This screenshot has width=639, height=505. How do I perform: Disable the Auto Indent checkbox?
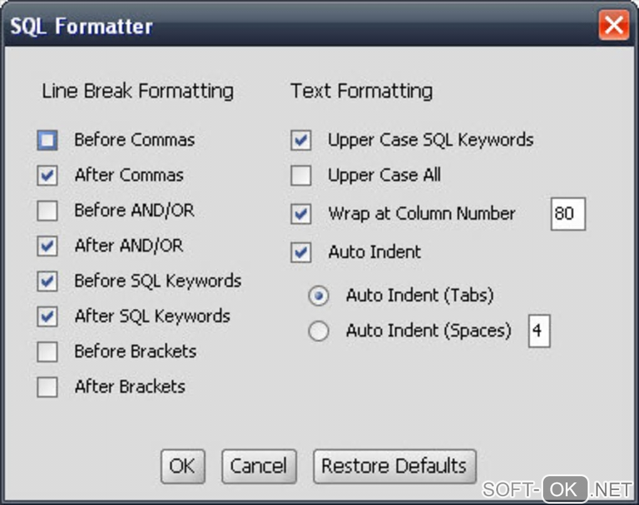coord(301,253)
